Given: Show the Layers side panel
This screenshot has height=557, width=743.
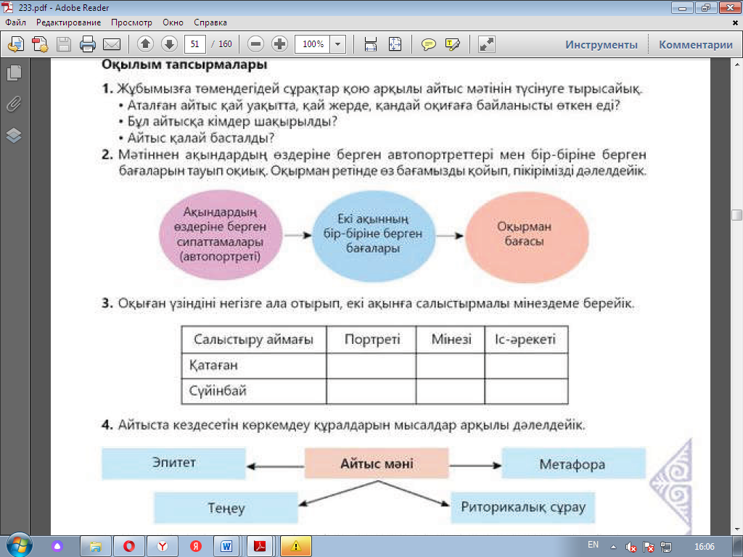Looking at the screenshot, I should (15, 136).
